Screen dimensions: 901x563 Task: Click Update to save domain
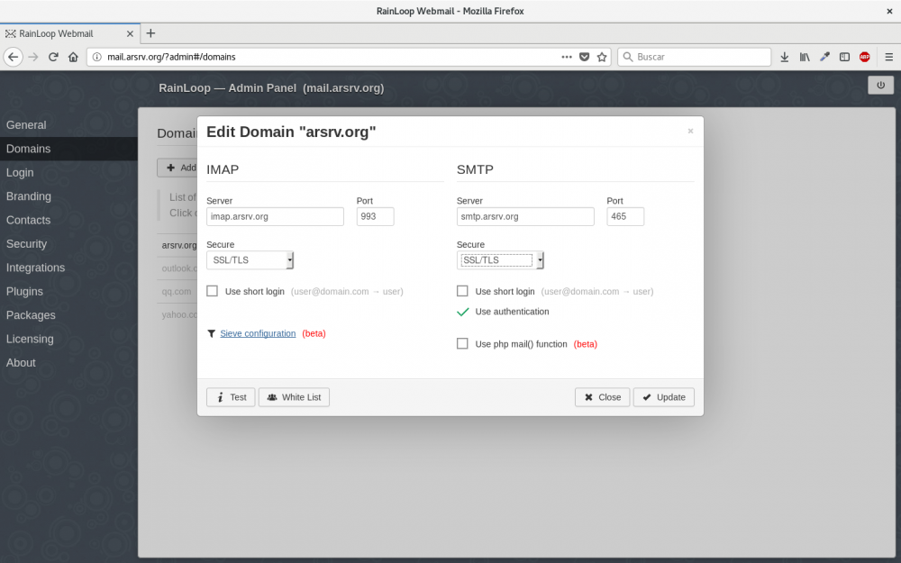coord(664,397)
